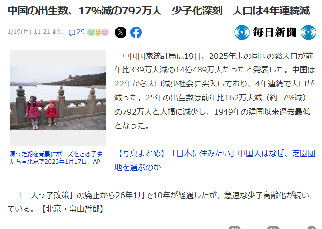Click the byline 【北京・畠山哲郎】
The image size is (322, 229).
[x=73, y=209]
